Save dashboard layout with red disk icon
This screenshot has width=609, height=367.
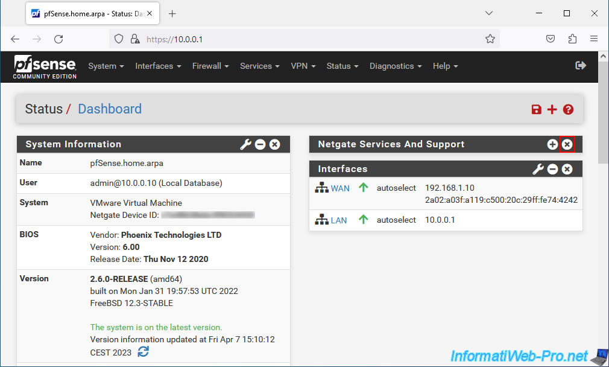[x=537, y=110]
